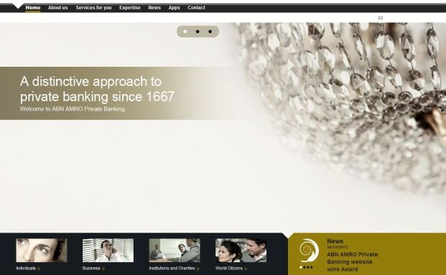Select Expertise in the navigation bar

click(130, 8)
